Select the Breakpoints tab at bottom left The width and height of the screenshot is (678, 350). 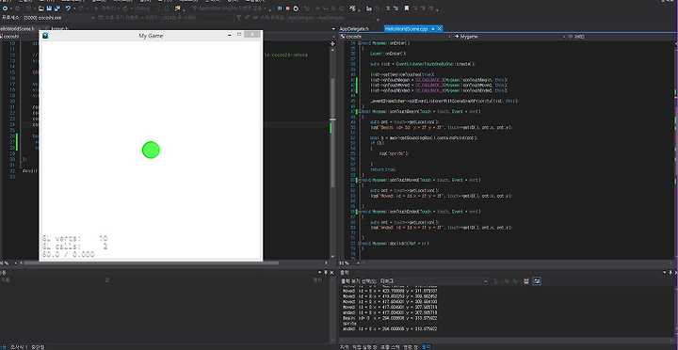pos(38,346)
